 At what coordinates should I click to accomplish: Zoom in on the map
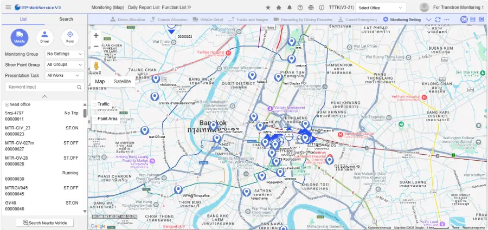tap(96, 35)
